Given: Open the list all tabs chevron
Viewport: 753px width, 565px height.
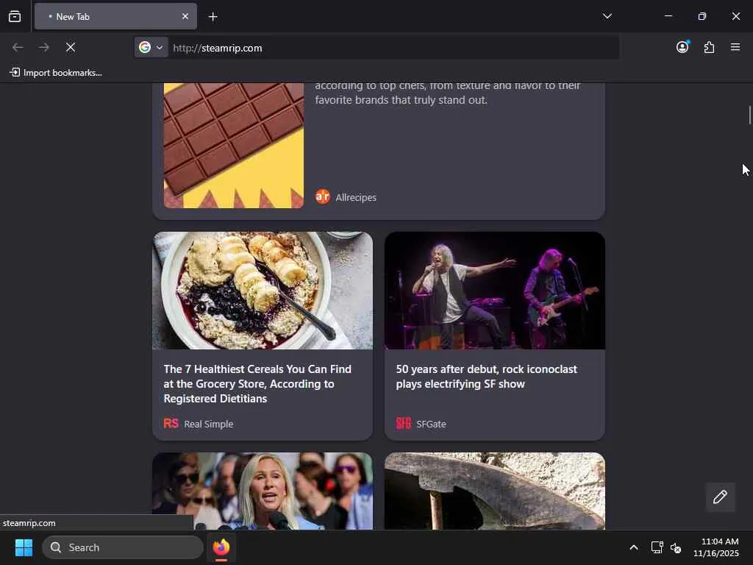Looking at the screenshot, I should [x=607, y=16].
